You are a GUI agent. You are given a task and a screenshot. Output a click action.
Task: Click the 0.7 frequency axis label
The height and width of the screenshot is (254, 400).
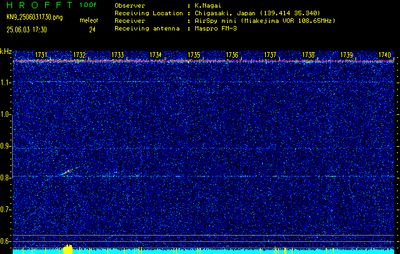tap(6, 210)
